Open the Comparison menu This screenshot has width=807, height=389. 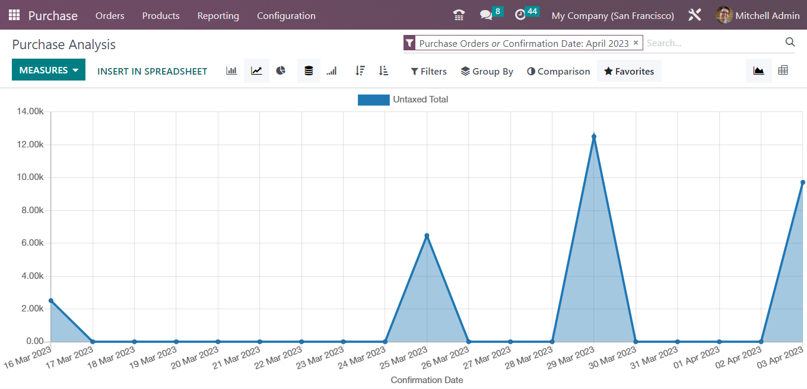(558, 70)
